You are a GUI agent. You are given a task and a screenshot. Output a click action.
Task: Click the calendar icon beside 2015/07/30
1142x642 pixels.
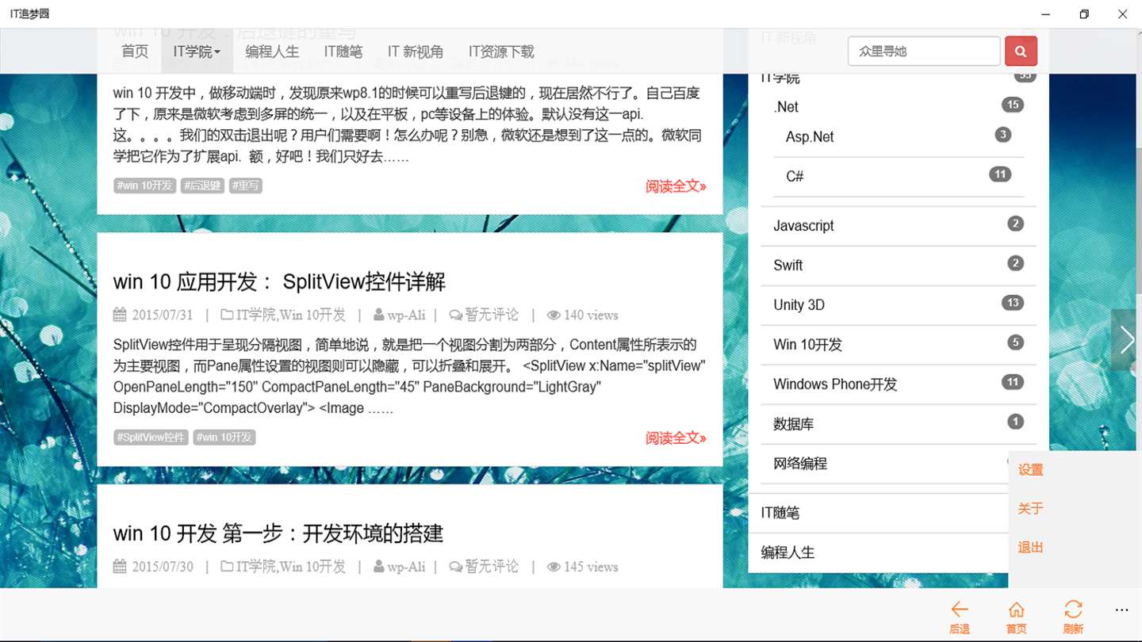tap(120, 567)
